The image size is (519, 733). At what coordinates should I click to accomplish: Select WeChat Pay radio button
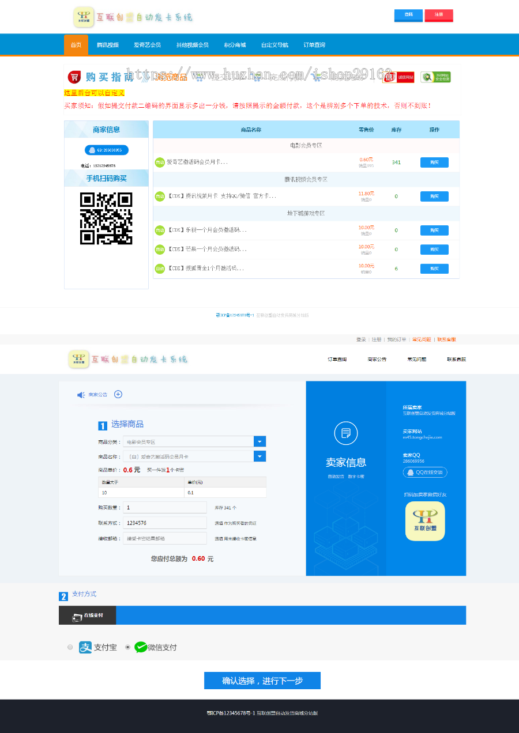tap(128, 647)
